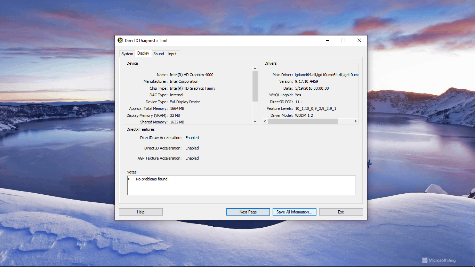Viewport: 475px width, 267px height.
Task: Click the Direct3D Acceleration 'Enabled' value
Action: 192,148
